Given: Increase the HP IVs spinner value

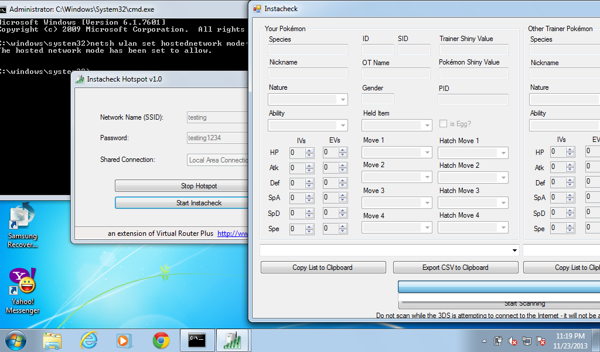Looking at the screenshot, I should [309, 150].
